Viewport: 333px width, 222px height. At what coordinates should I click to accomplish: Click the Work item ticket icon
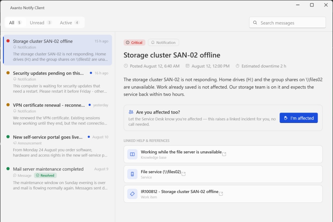click(132, 194)
